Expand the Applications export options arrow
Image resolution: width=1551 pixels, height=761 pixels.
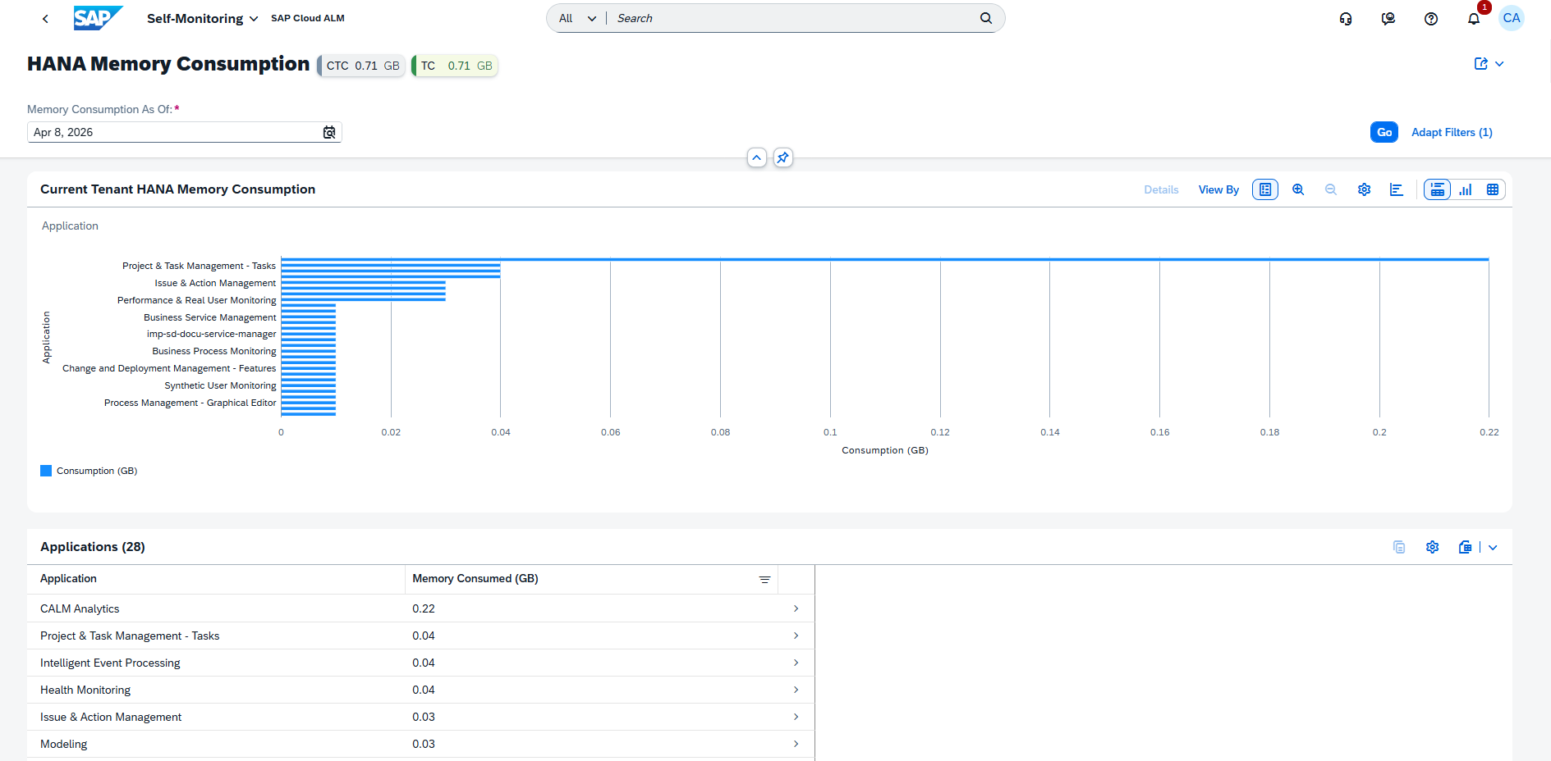coord(1493,548)
